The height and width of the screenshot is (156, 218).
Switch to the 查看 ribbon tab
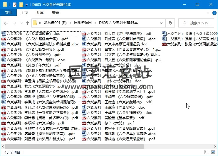(x=55, y=13)
